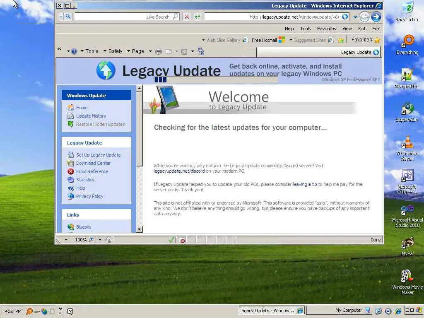Click the pop-up blocked icon in status bar
The image size is (424, 318).
(x=181, y=240)
